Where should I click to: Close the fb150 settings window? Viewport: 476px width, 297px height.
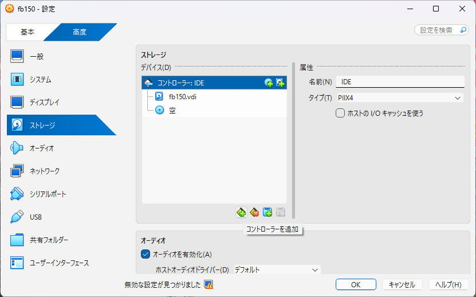pyautogui.click(x=462, y=9)
